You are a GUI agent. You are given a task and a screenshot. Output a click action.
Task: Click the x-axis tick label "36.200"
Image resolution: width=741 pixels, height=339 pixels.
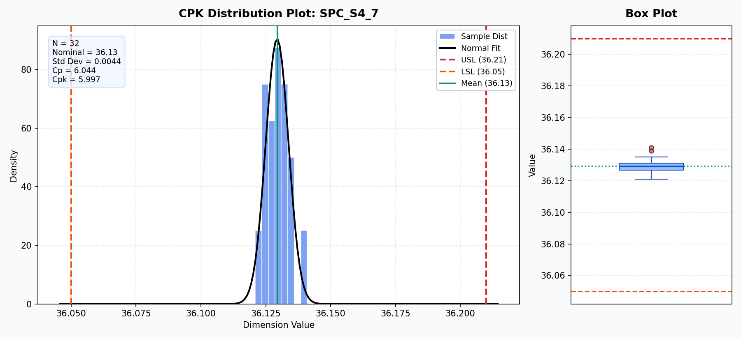[x=460, y=314]
